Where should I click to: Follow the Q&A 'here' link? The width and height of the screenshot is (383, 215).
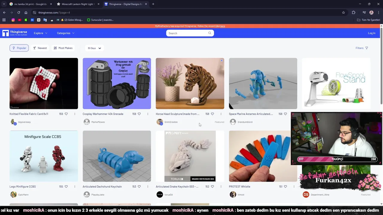(223, 26)
